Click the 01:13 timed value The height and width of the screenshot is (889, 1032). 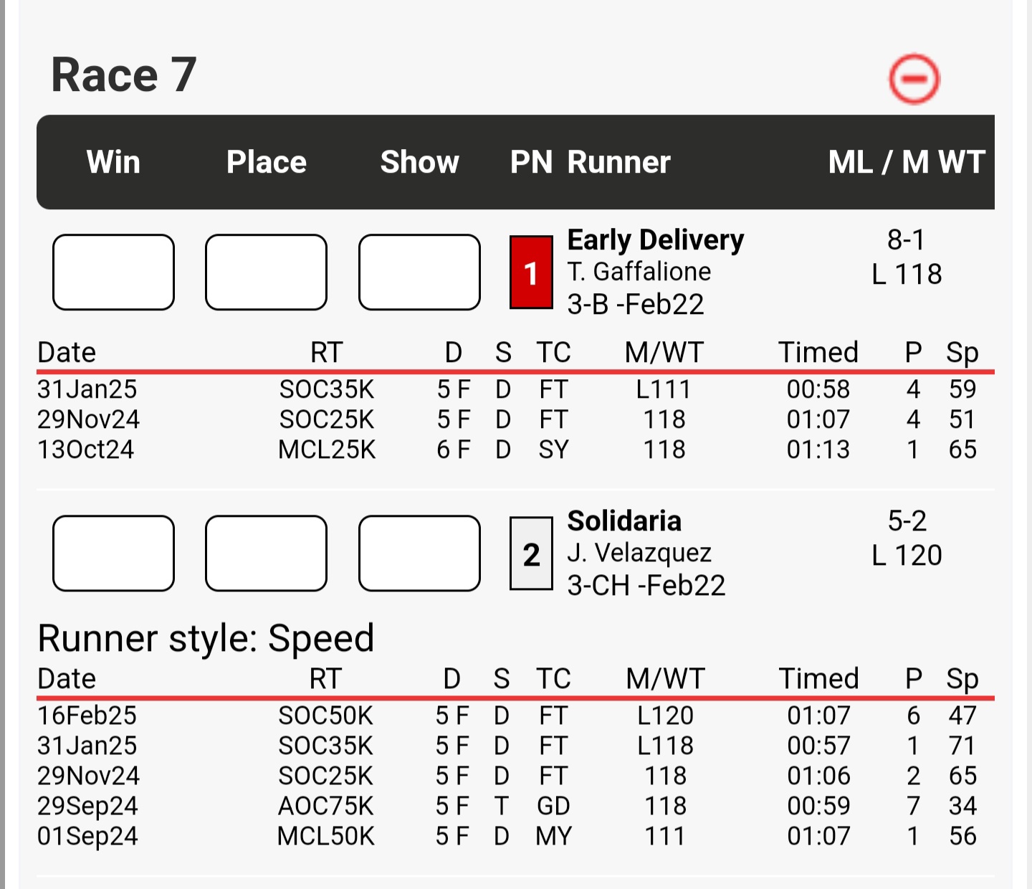[x=818, y=450]
